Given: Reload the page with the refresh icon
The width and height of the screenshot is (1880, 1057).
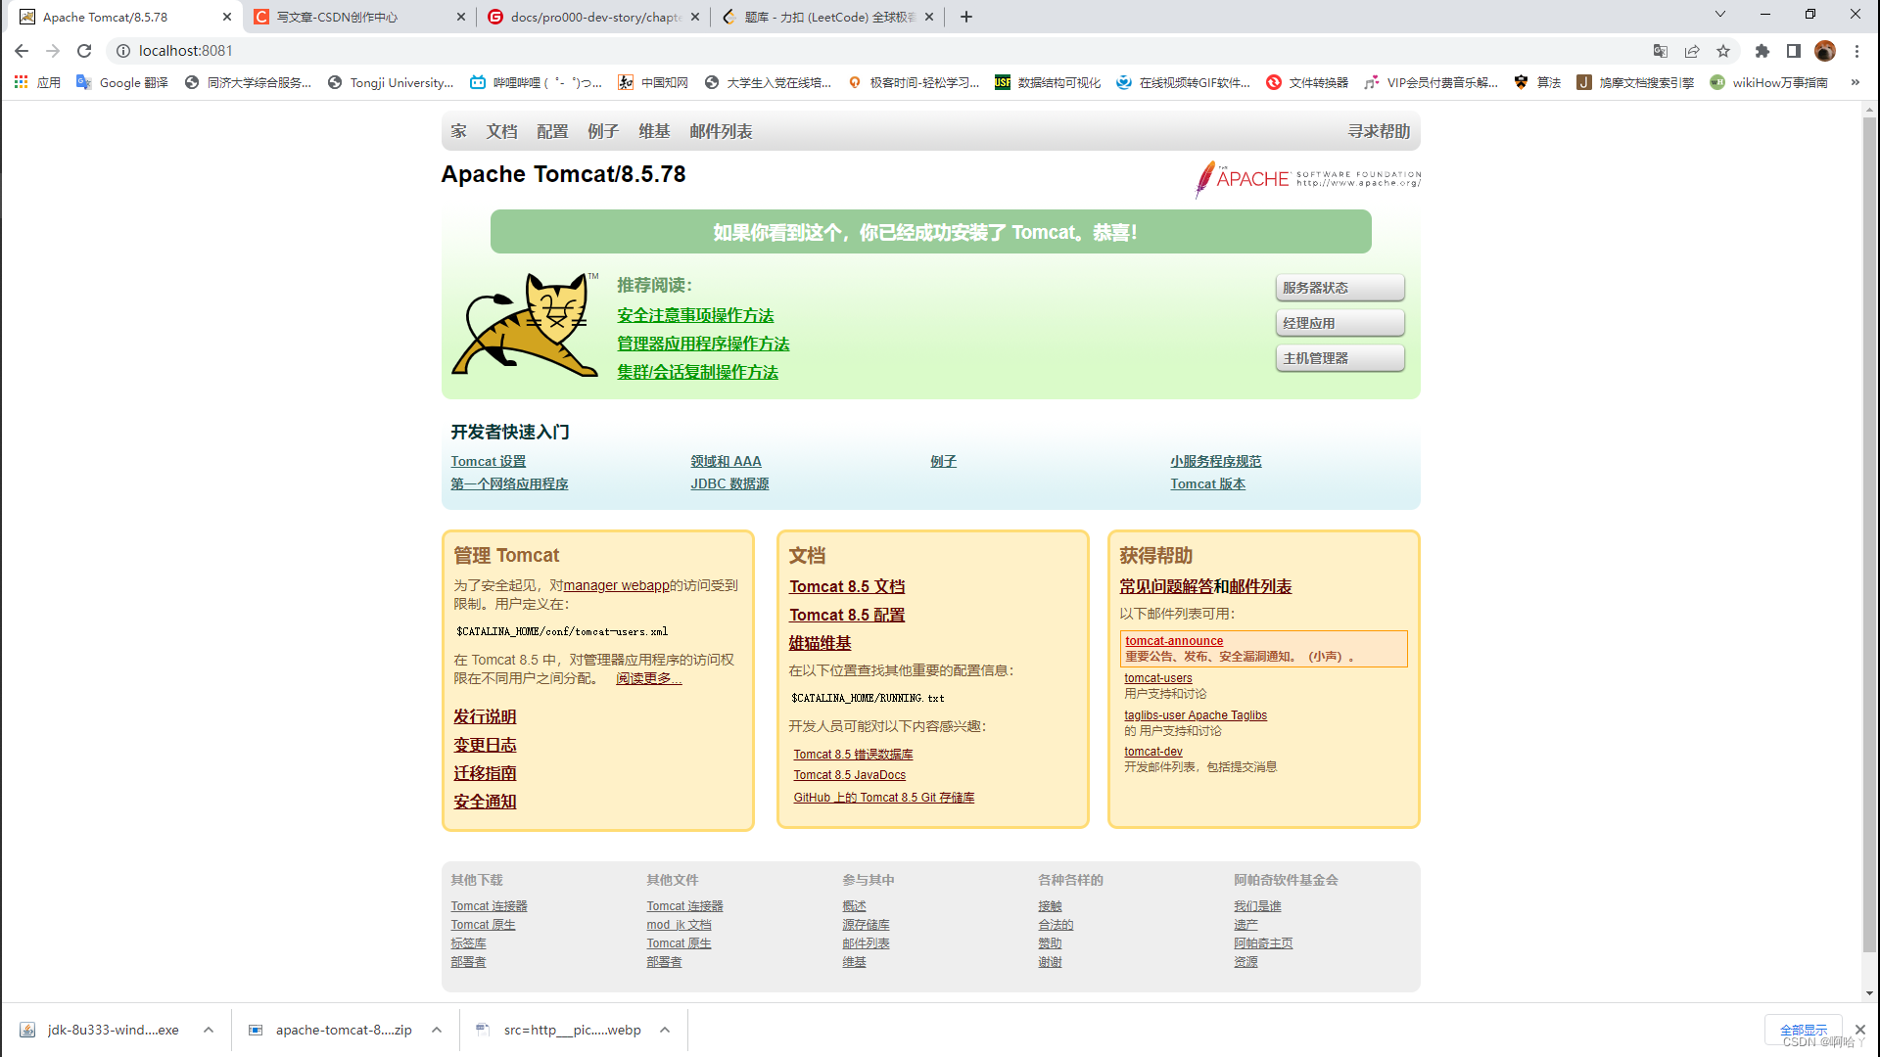Looking at the screenshot, I should [x=84, y=51].
